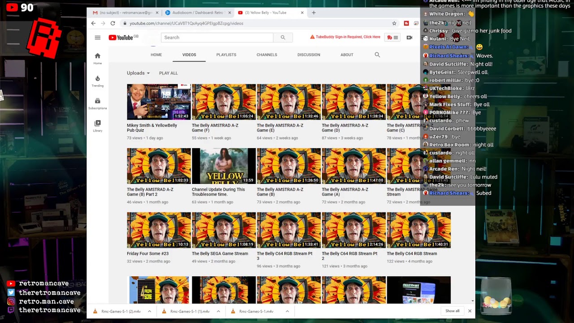Open the YouTube hamburger guide menu

coord(97,38)
